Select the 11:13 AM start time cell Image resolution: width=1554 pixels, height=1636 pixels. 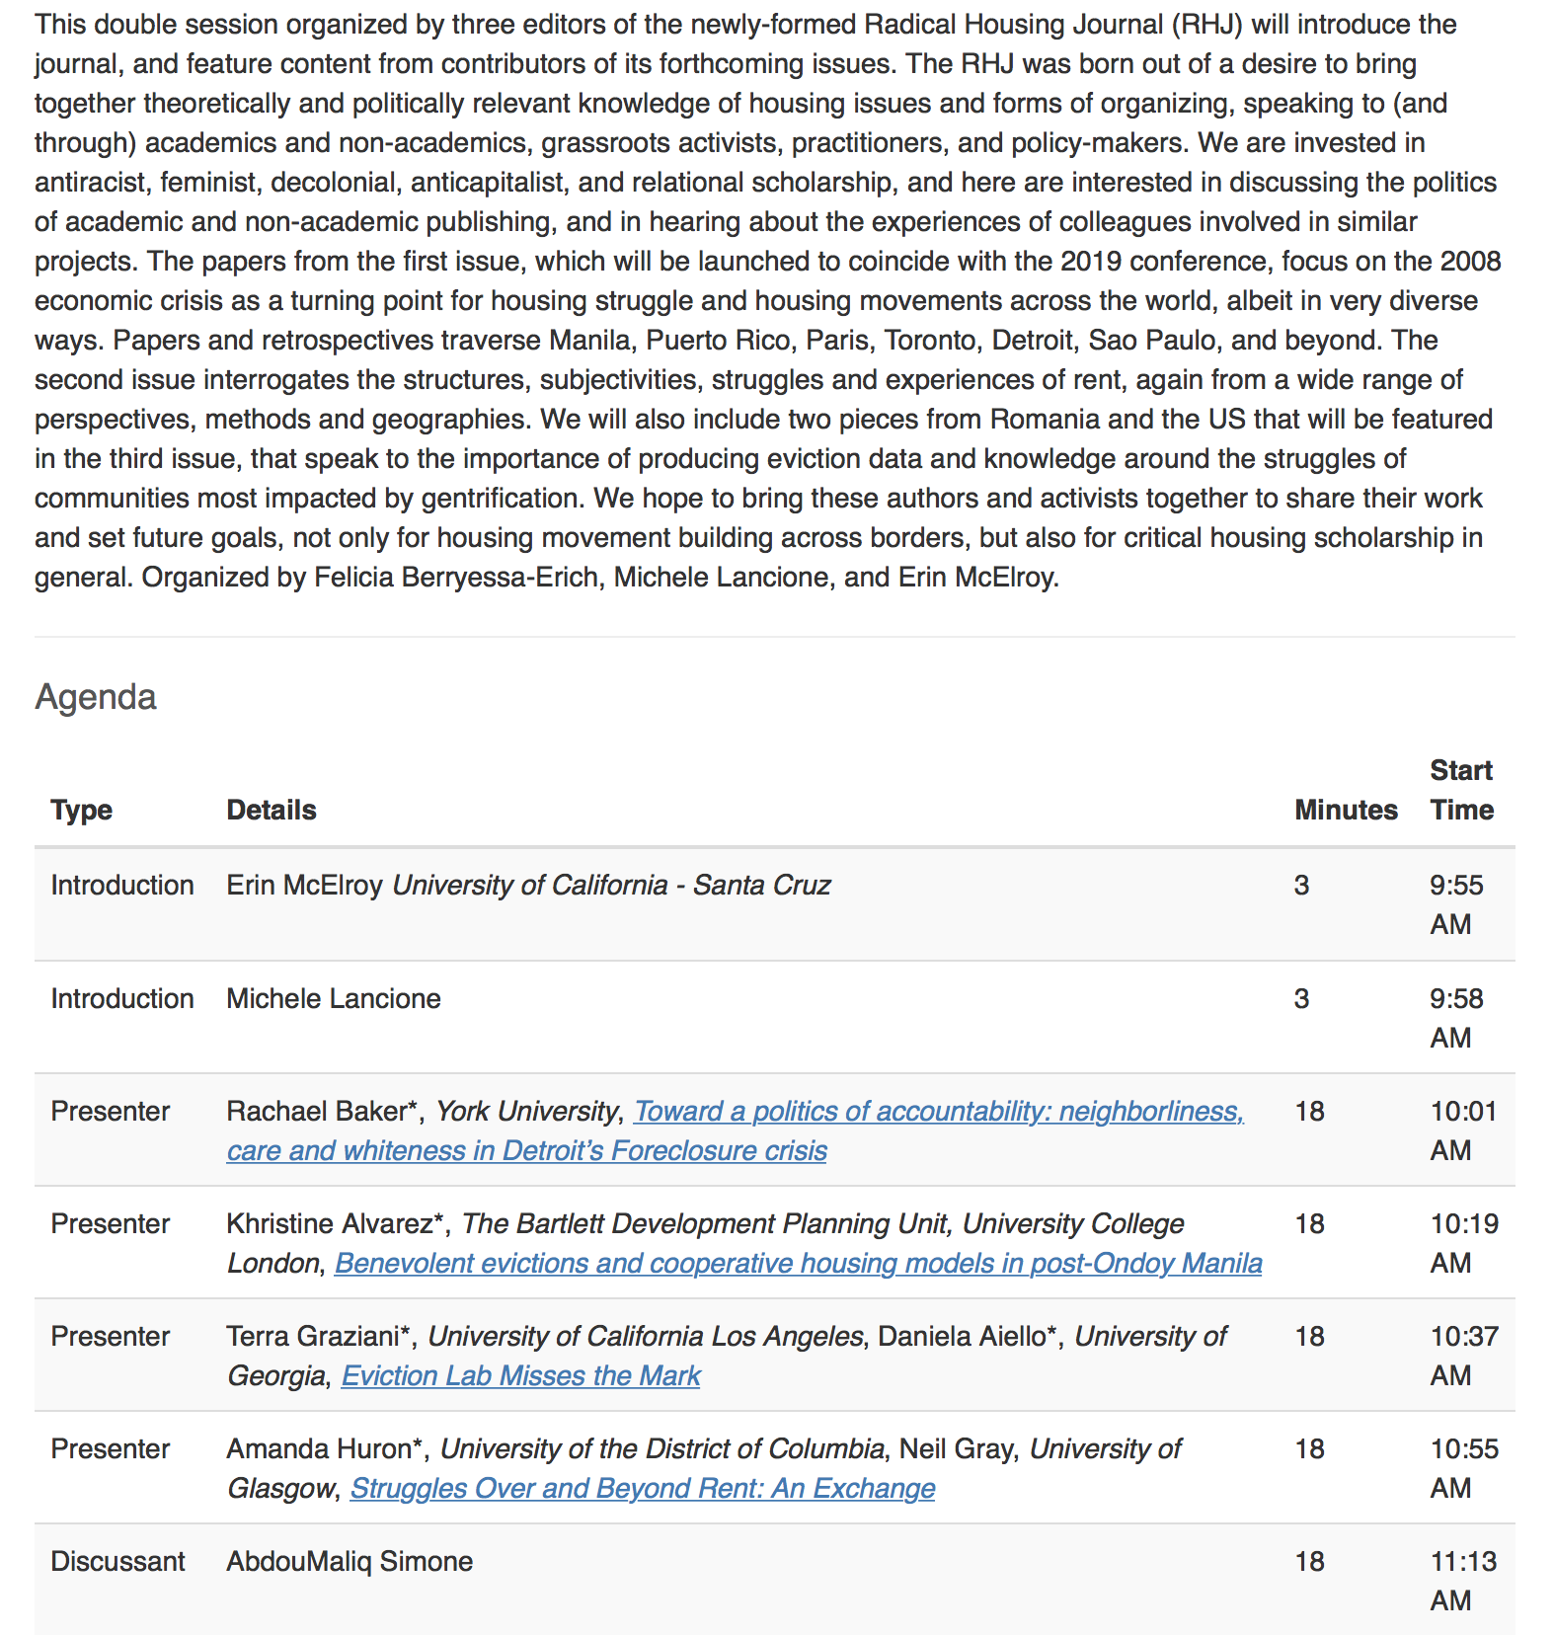(x=1462, y=1581)
